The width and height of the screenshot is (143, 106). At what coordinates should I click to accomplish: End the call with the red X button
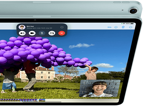[62, 33]
